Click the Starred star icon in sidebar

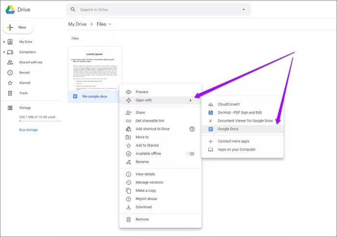[x=10, y=83]
